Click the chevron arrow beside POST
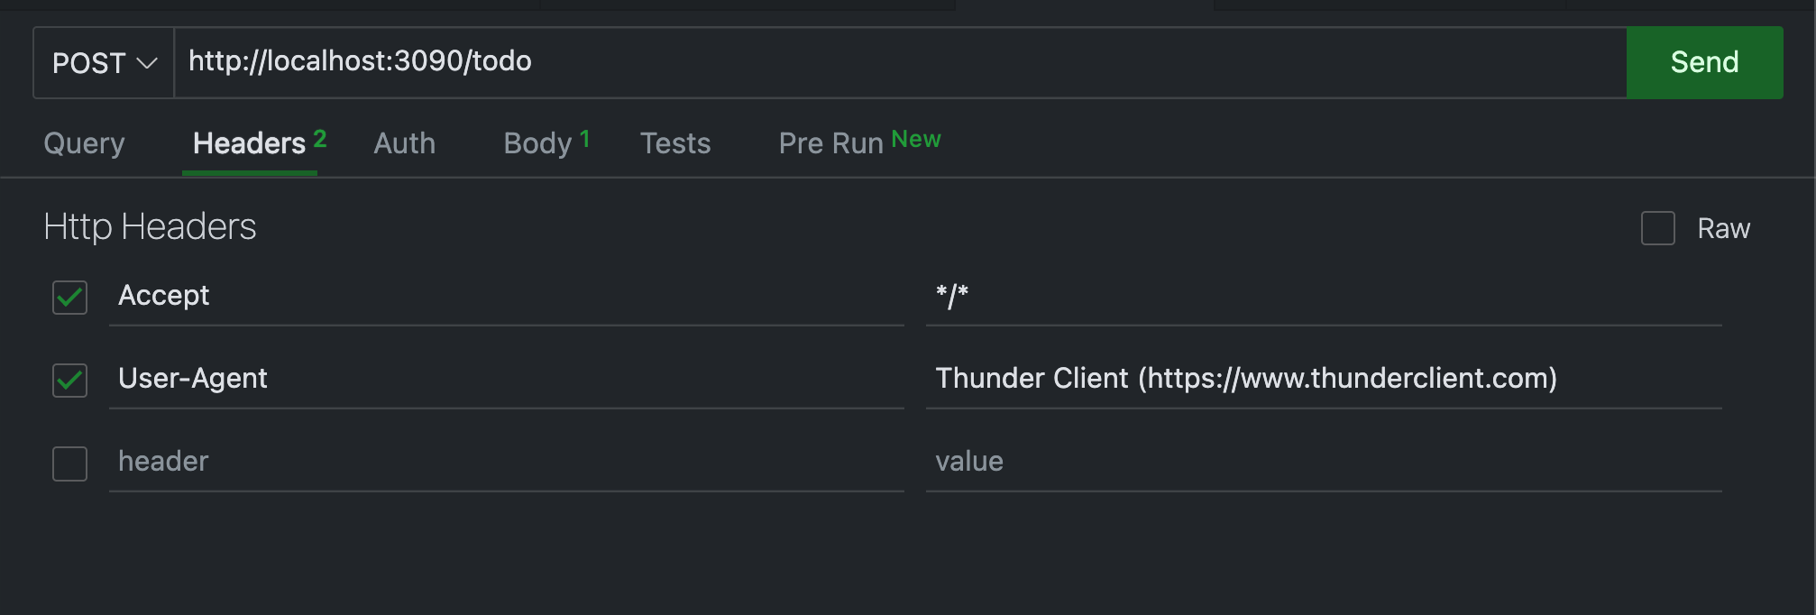The height and width of the screenshot is (615, 1816). 147,63
